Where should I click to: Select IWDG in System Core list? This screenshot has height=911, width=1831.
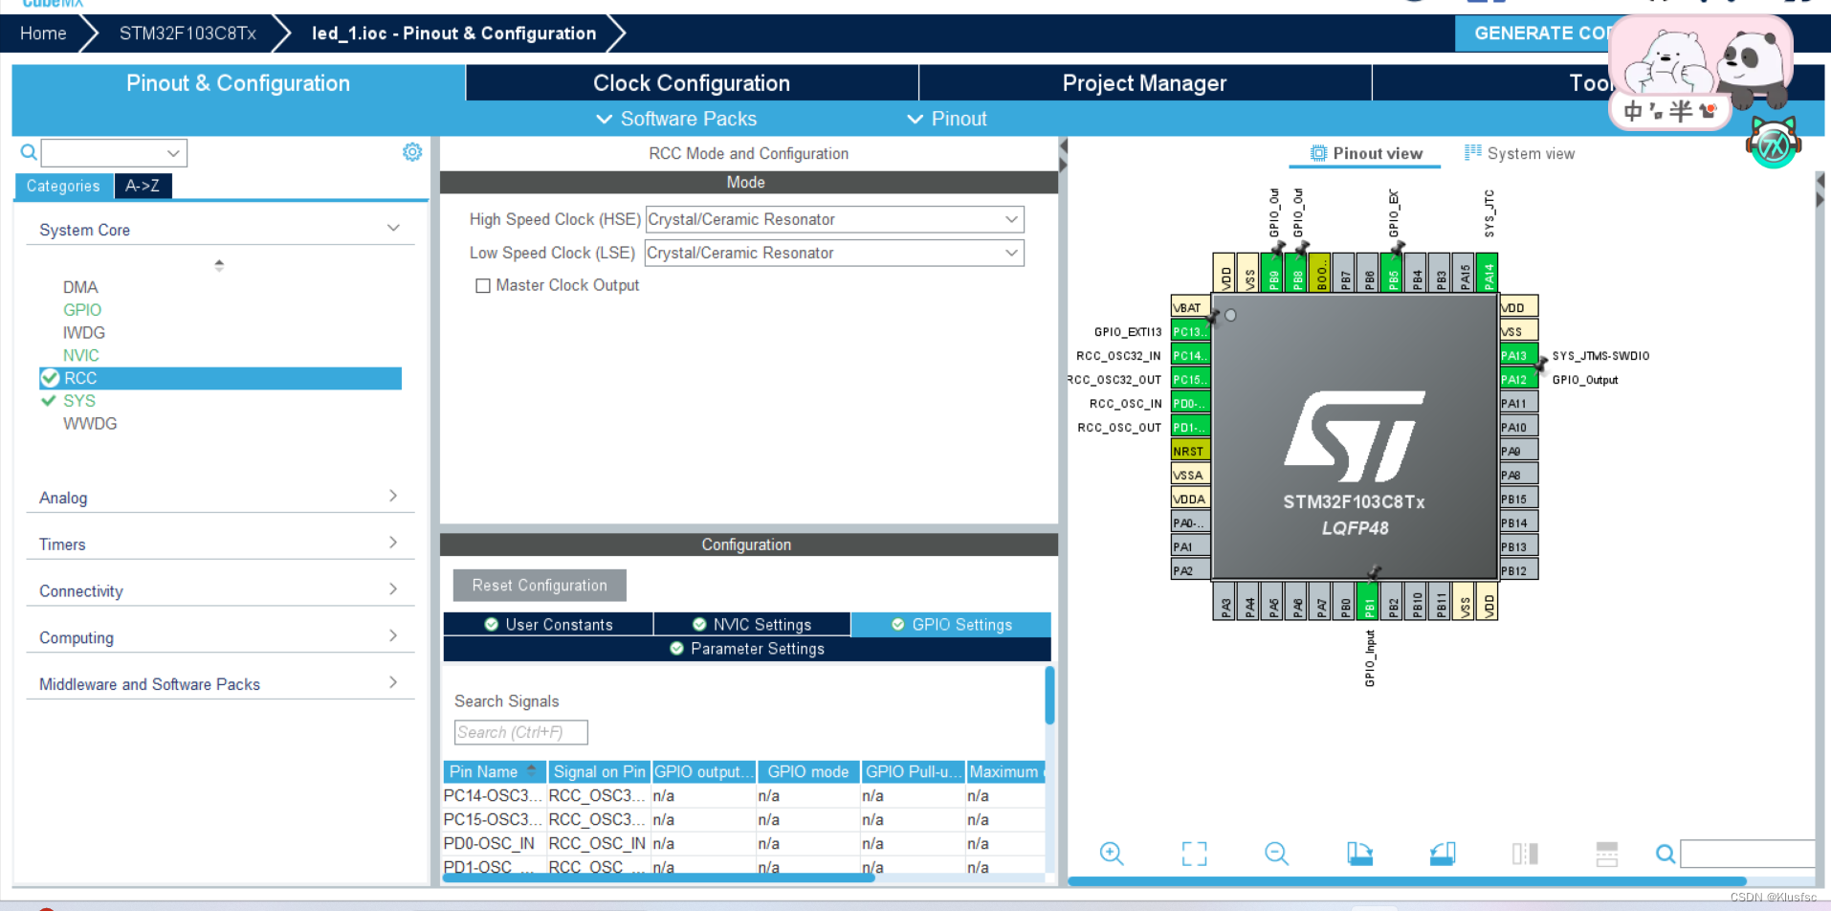click(x=84, y=333)
